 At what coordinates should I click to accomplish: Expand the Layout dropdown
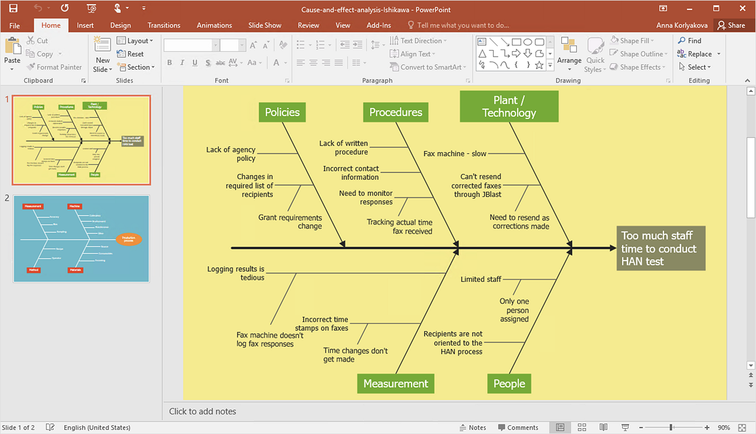pos(135,41)
